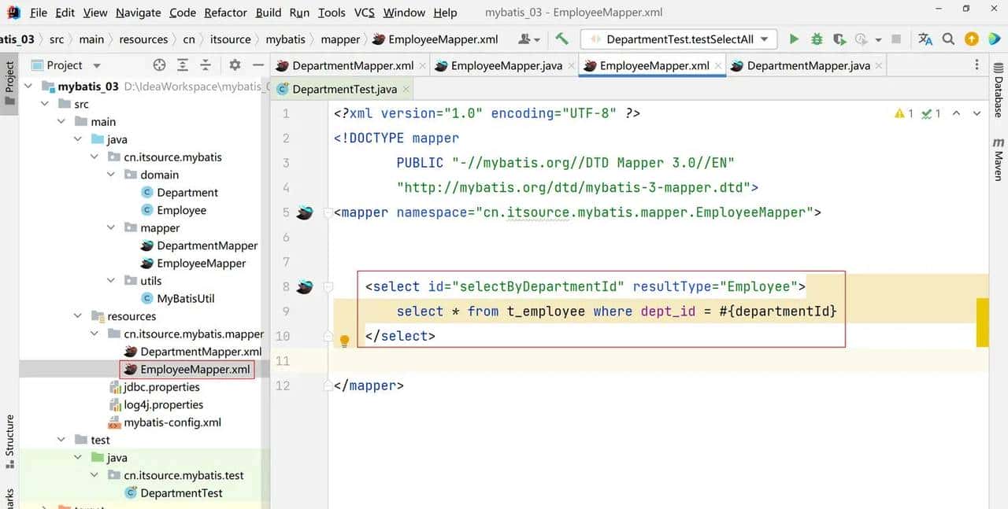Collapse the resources folder in tree
Image resolution: width=1008 pixels, height=509 pixels.
pyautogui.click(x=78, y=316)
